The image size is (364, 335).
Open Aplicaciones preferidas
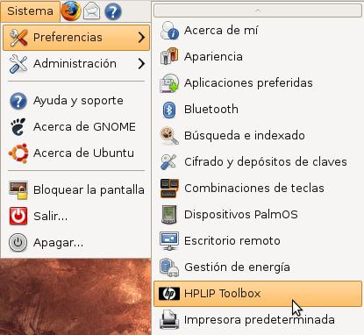(x=258, y=83)
